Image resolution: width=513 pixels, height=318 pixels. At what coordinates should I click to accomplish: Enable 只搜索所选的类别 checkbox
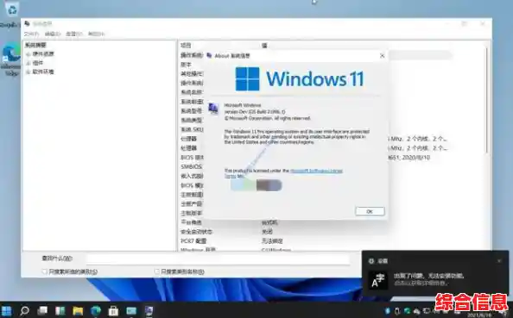(45, 271)
